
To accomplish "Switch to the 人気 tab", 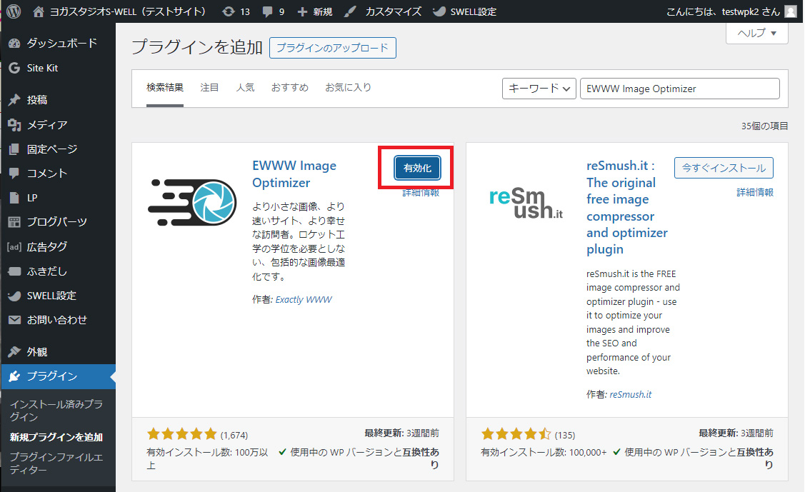I will point(246,88).
